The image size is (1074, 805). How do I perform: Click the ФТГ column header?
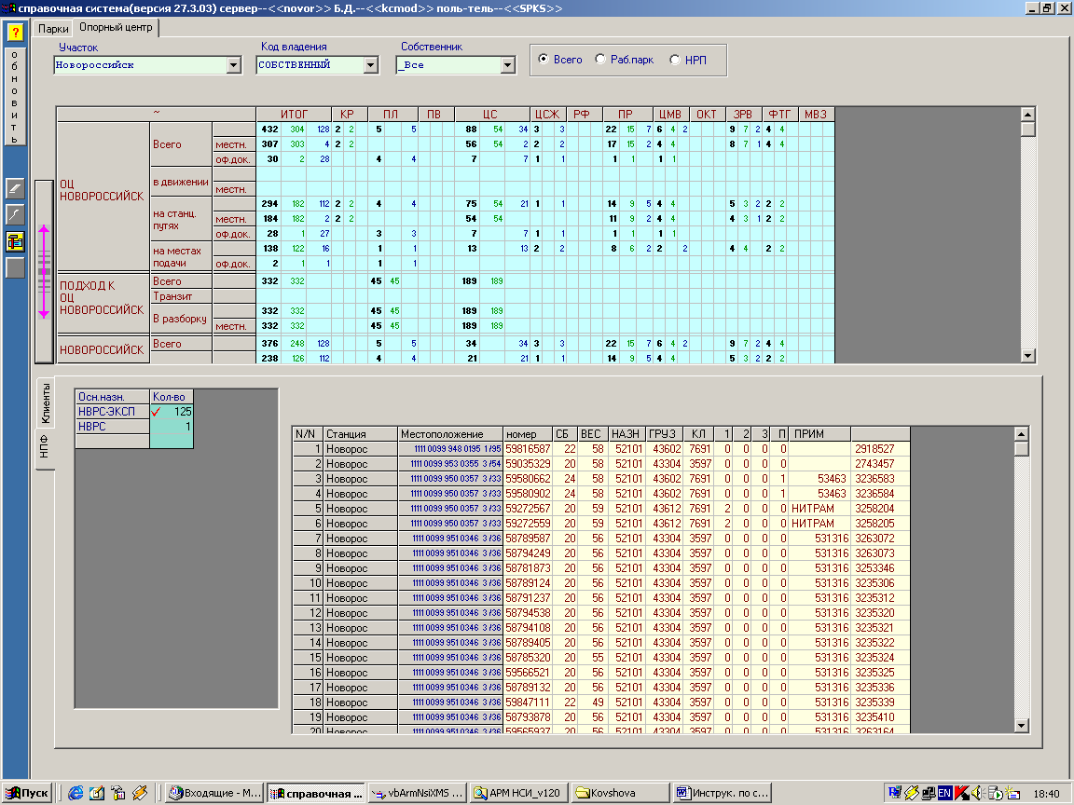tap(779, 115)
